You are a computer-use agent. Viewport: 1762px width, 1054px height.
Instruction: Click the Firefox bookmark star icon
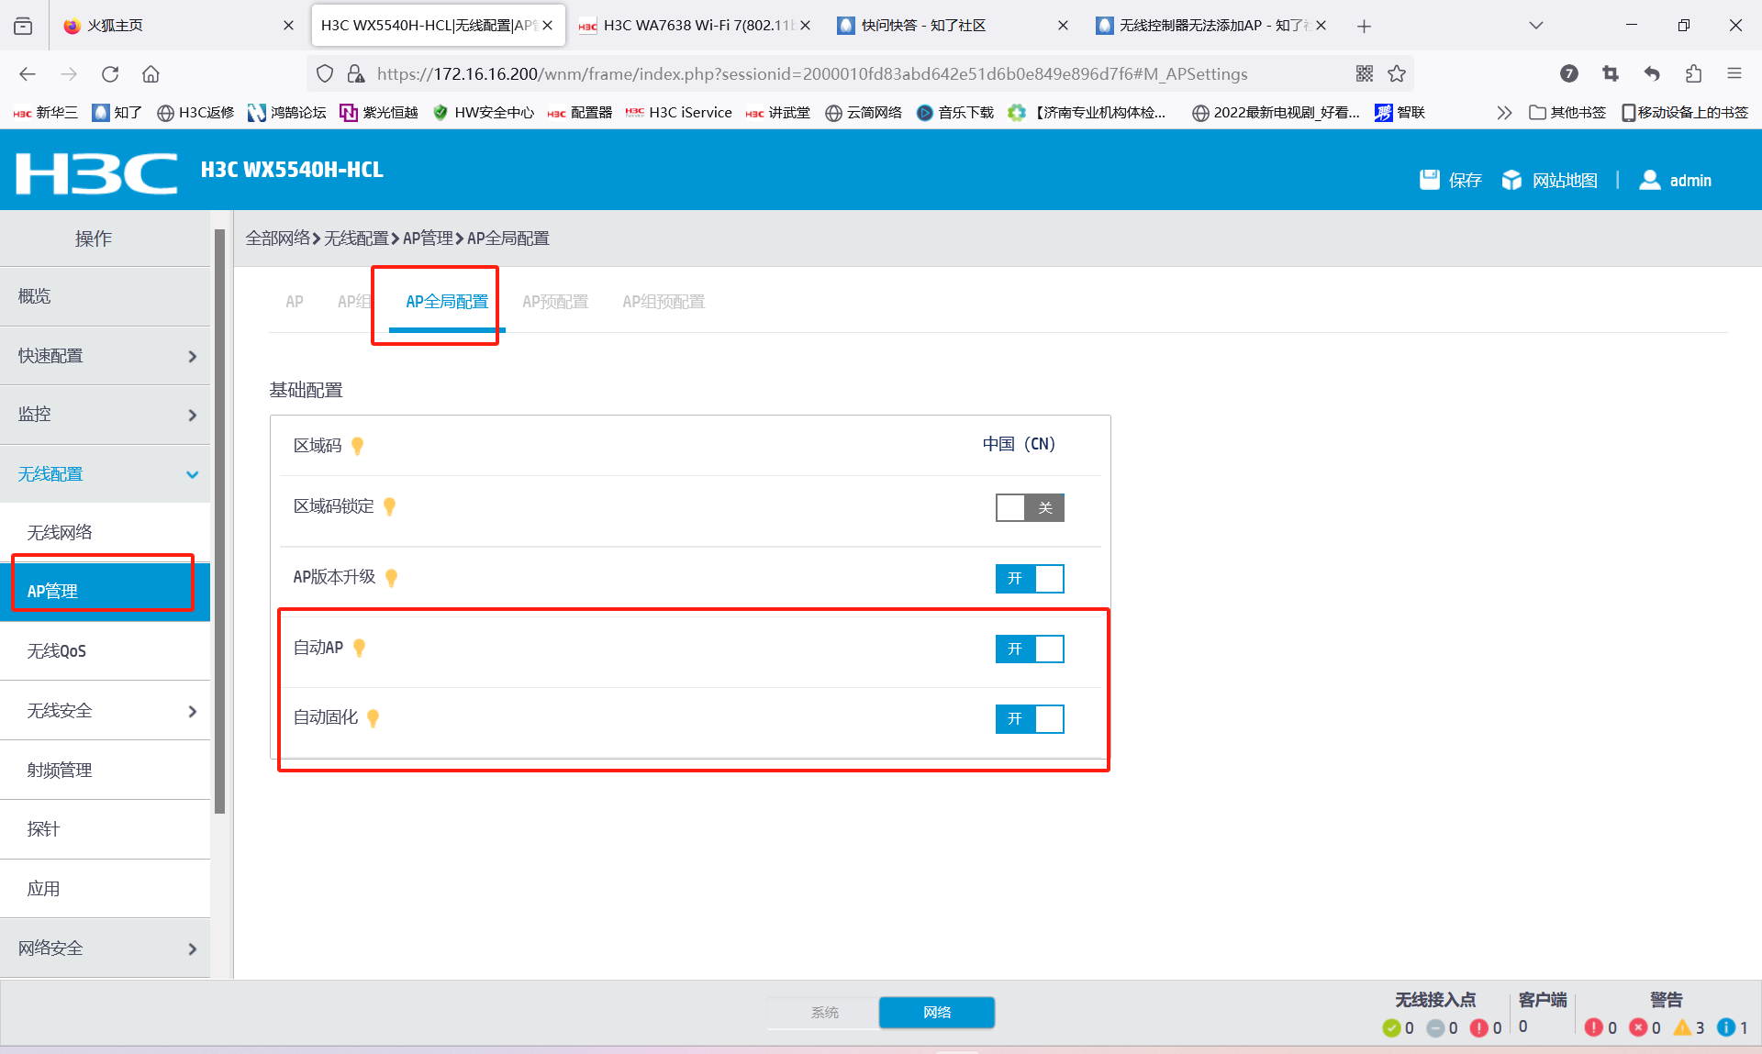pyautogui.click(x=1397, y=74)
